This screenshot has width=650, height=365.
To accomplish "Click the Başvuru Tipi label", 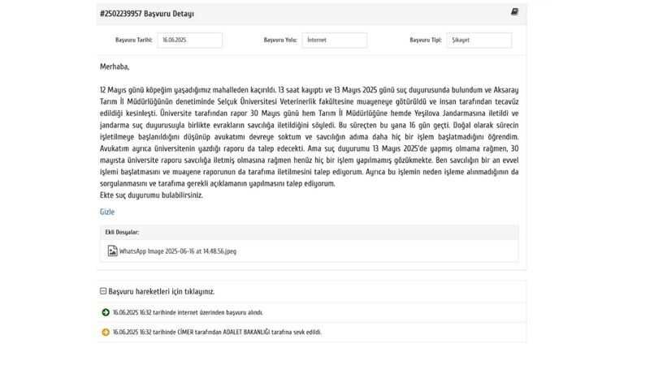I will [426, 40].
